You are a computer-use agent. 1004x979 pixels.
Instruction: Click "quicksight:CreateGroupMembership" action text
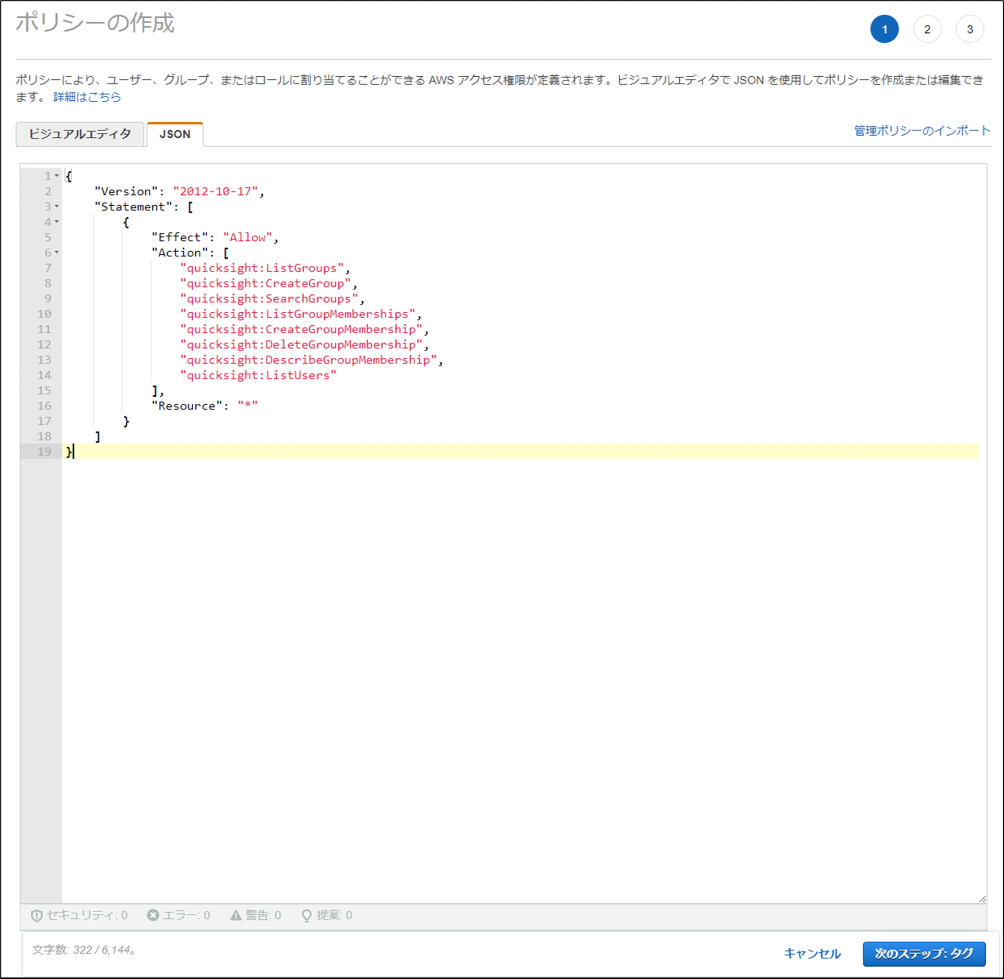click(301, 329)
